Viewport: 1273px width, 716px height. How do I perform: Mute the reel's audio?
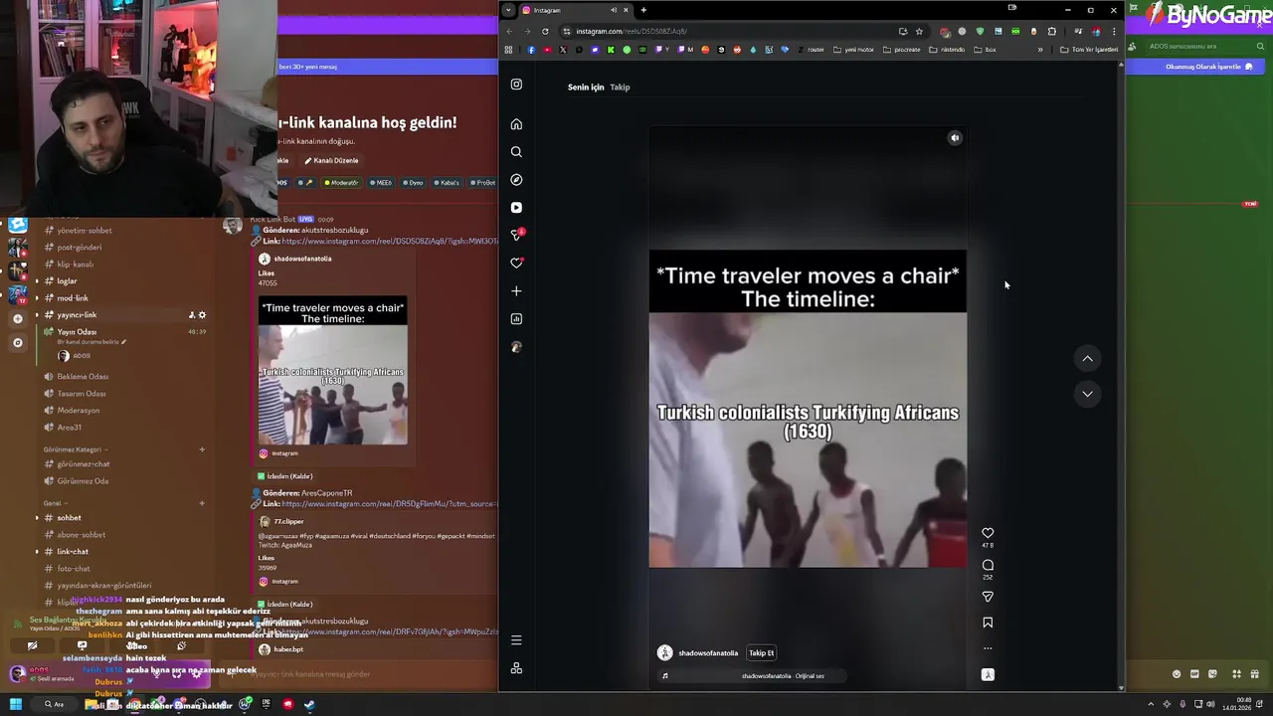(x=955, y=138)
